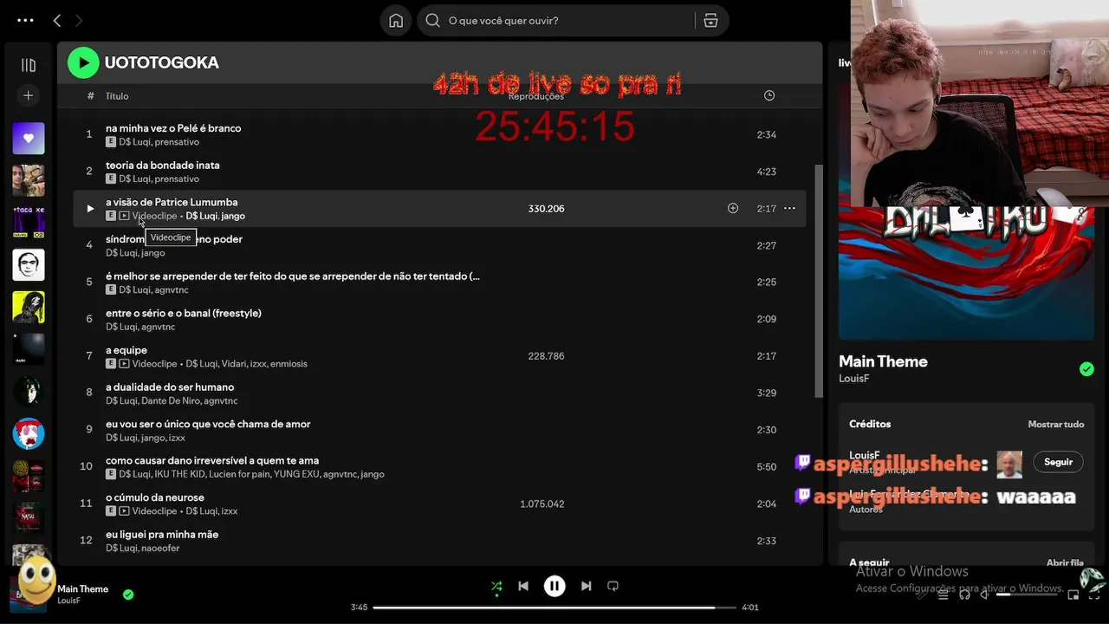
Task: Open artist 'naoeofer'
Action: pyautogui.click(x=160, y=549)
